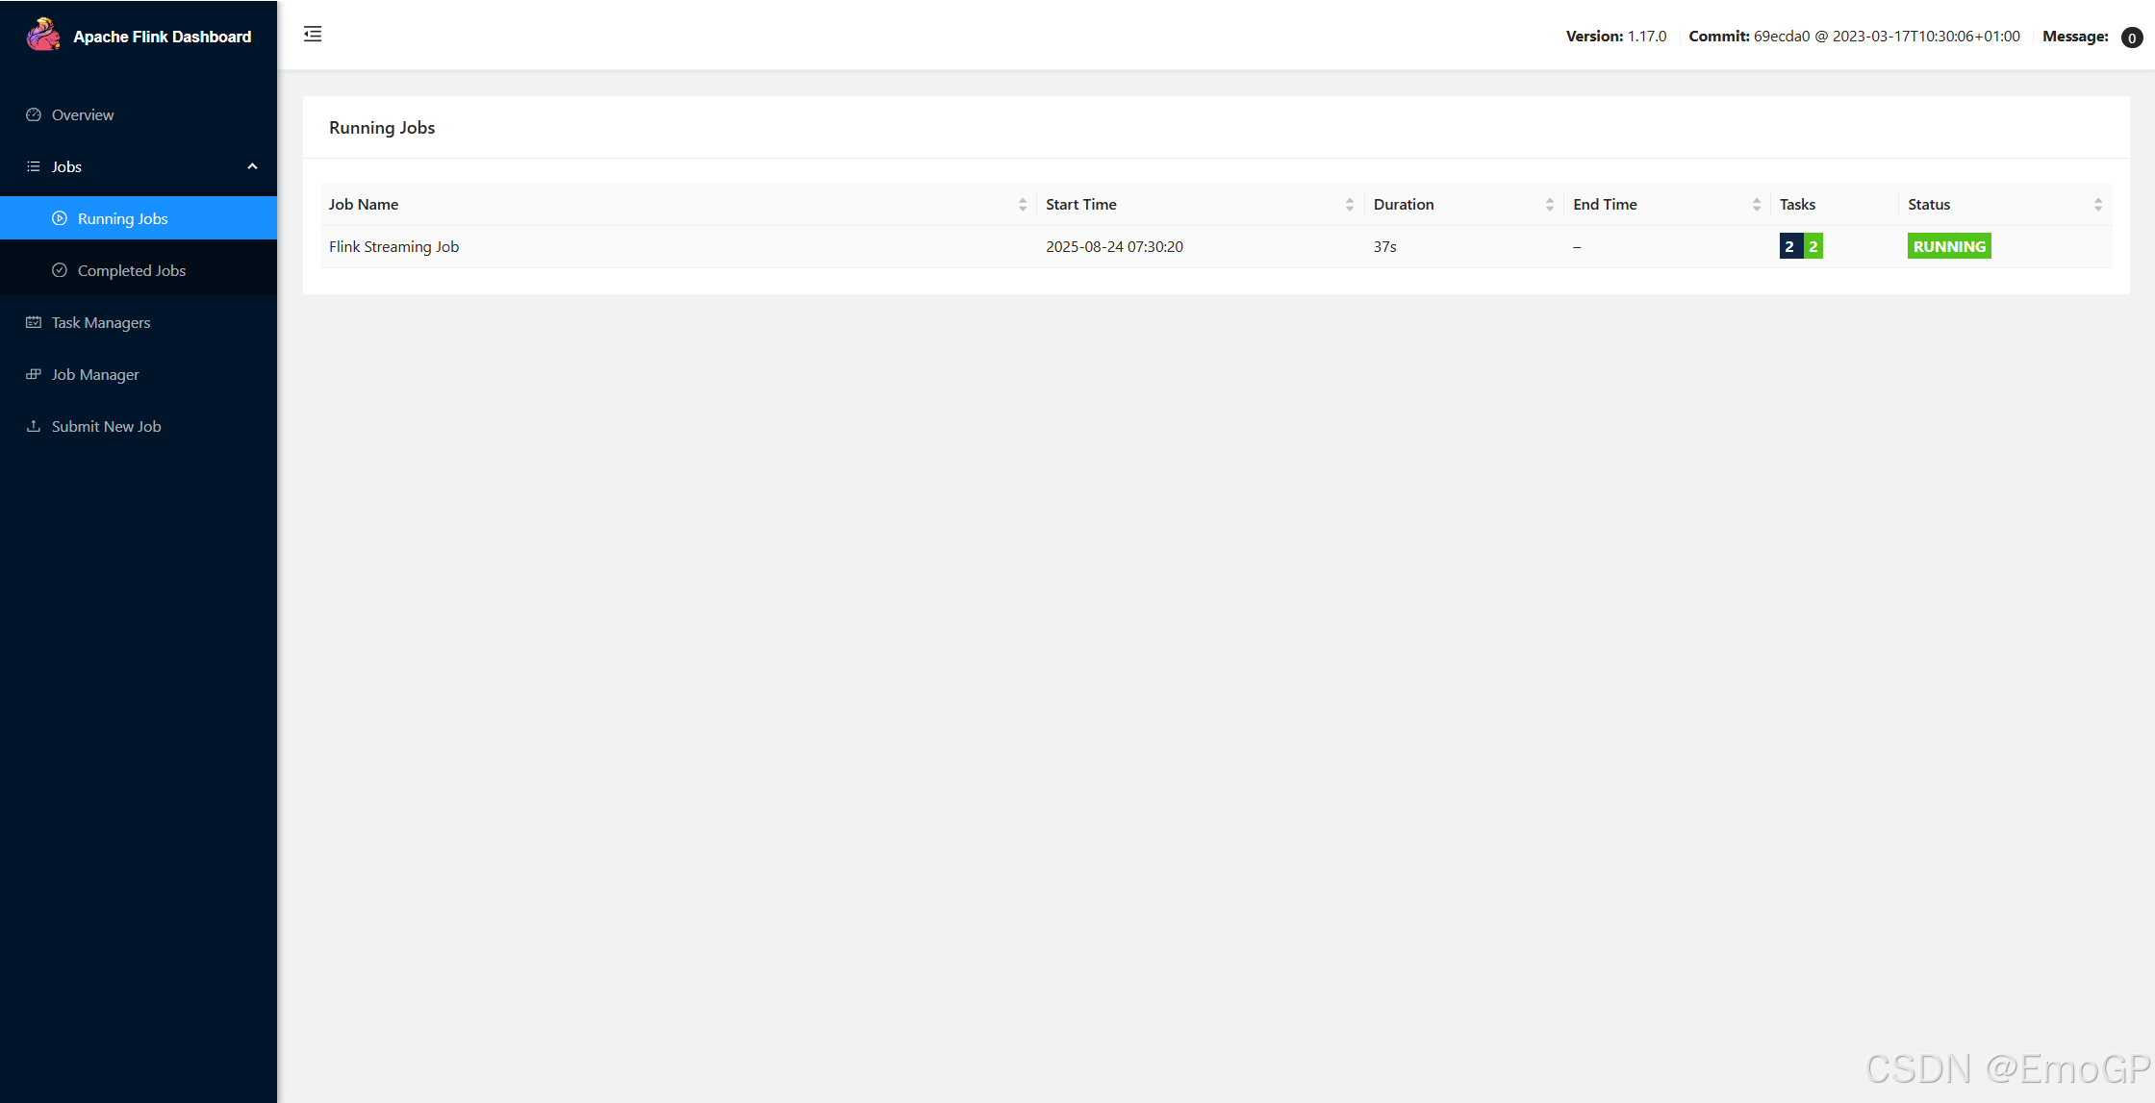The height and width of the screenshot is (1103, 2155).
Task: Sort table by Job Name arrows
Action: click(x=1023, y=204)
